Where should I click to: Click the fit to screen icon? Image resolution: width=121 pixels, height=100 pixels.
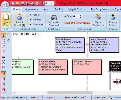3,62
